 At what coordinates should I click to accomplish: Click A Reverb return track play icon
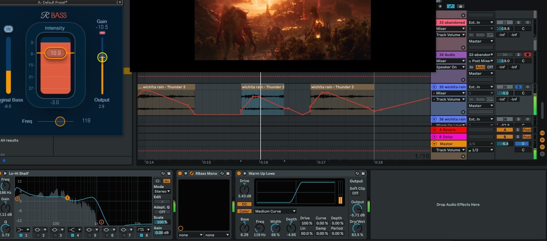point(434,130)
